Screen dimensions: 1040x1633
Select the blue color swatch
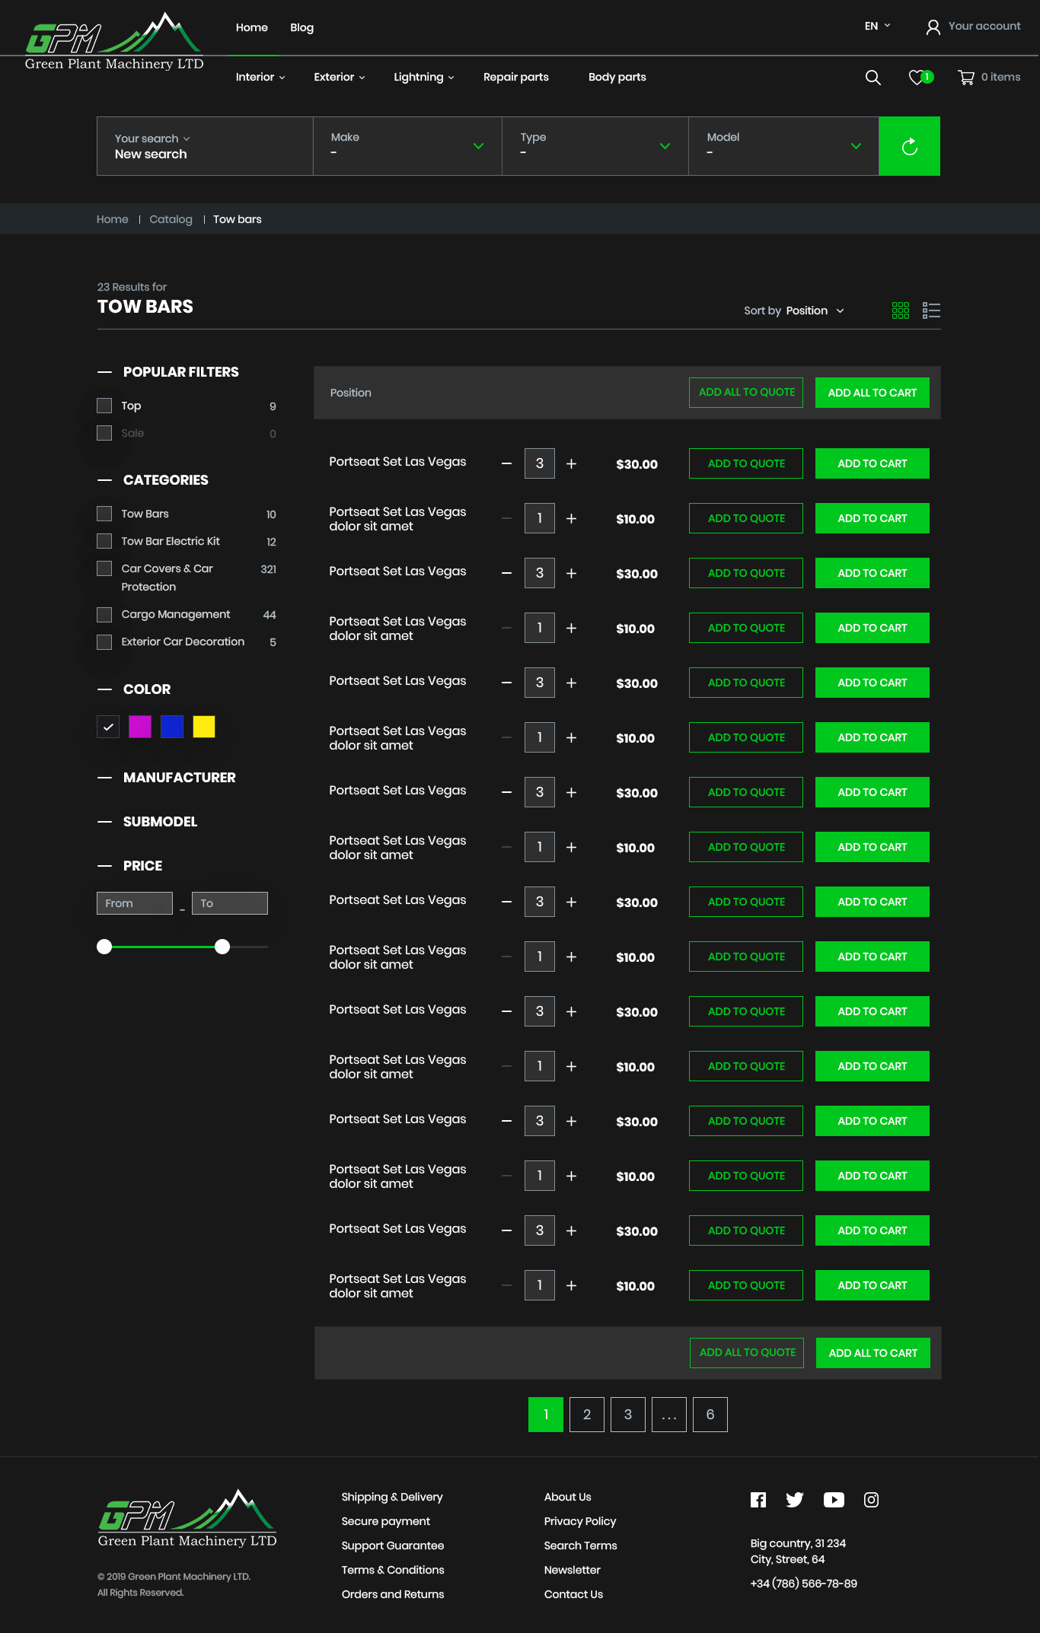click(x=172, y=727)
